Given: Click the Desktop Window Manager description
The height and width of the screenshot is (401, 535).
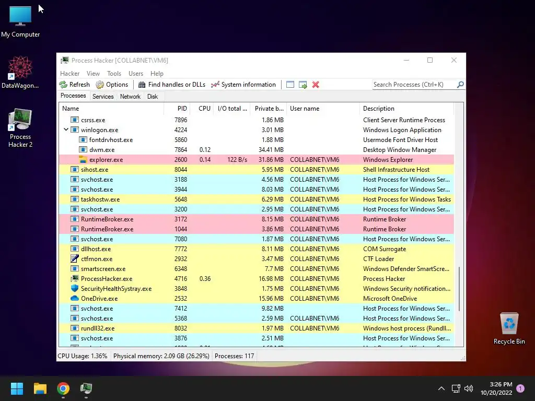Looking at the screenshot, I should [x=400, y=150].
